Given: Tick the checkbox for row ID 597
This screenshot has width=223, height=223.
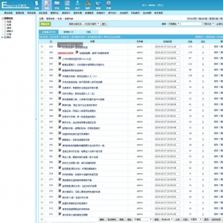Looking at the screenshot, I should click(42, 64).
